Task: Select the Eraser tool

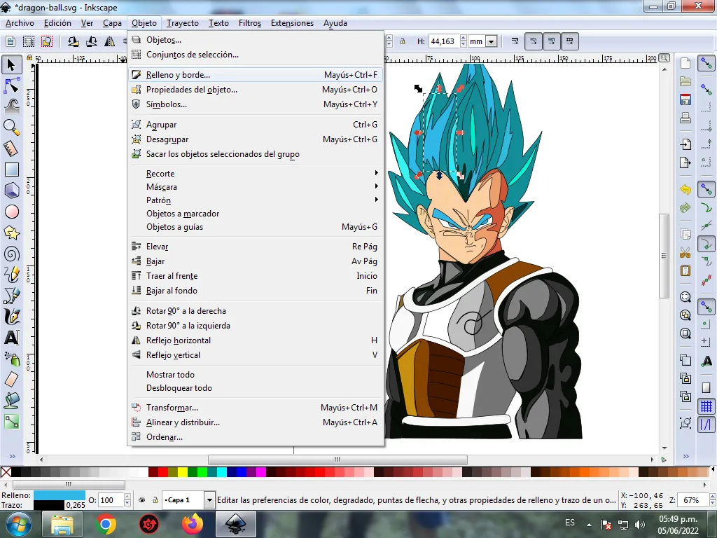Action: pos(11,380)
